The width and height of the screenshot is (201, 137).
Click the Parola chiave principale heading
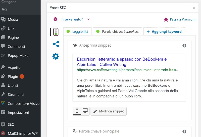point(99,131)
